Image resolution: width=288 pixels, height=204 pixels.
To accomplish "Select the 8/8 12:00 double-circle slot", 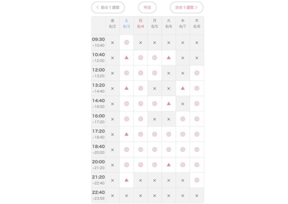I will coord(197,73).
